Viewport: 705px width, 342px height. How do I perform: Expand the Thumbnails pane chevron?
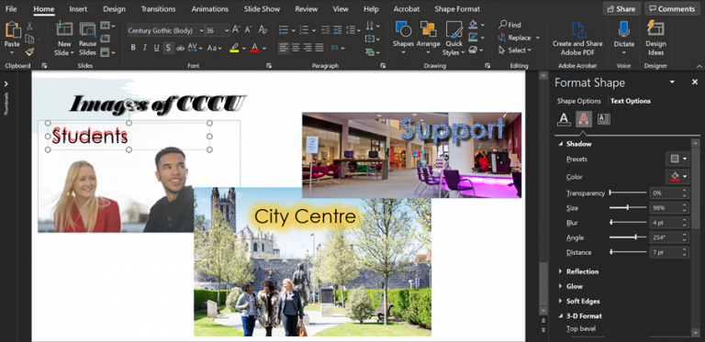[6, 84]
